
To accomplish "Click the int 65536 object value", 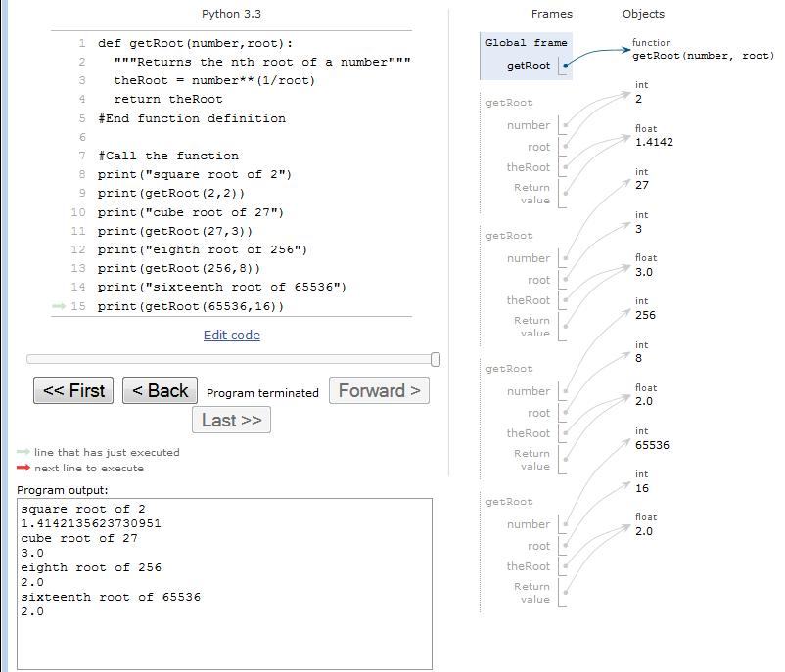I will coord(652,445).
